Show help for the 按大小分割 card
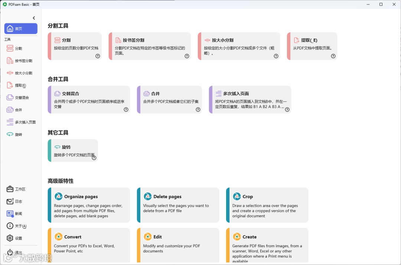 (276, 56)
